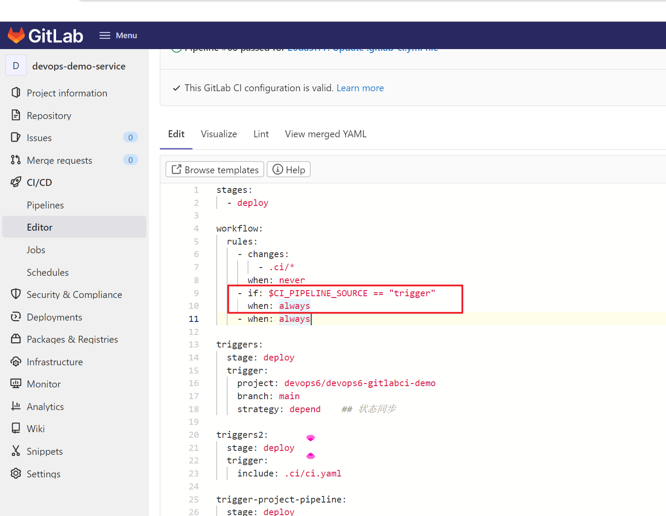Click 'trigger-project-pipeline:' on line 25
Screen dimensions: 666x516
(281, 499)
